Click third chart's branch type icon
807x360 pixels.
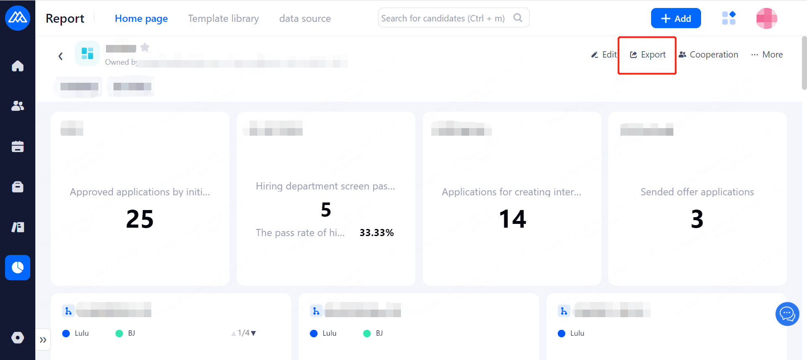[564, 311]
